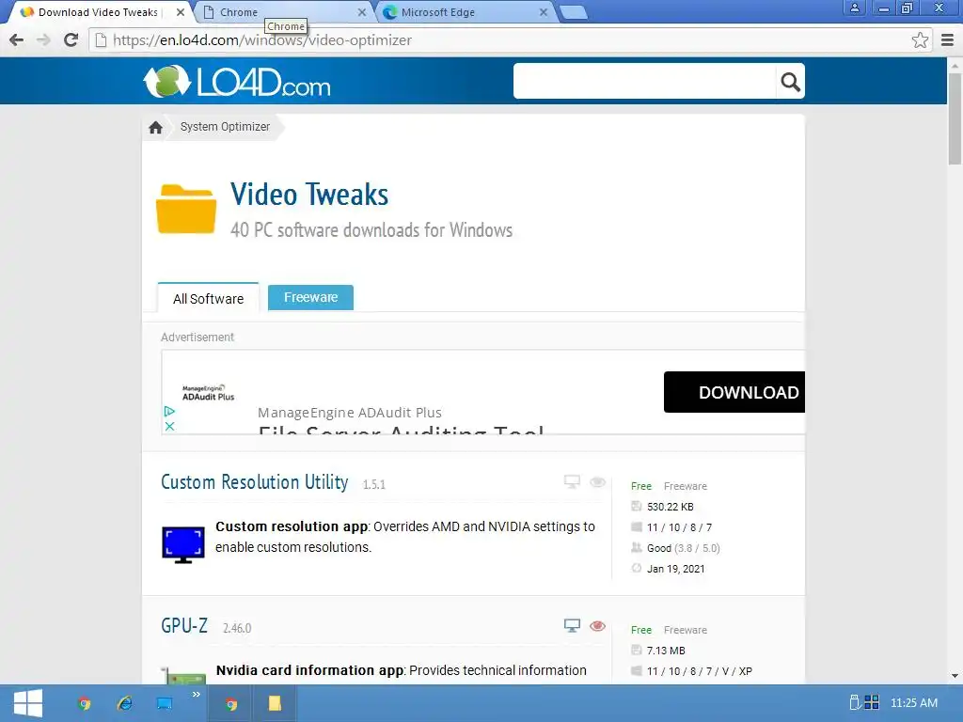The width and height of the screenshot is (963, 722).
Task: Click the Video Tweaks heading
Action: (309, 195)
